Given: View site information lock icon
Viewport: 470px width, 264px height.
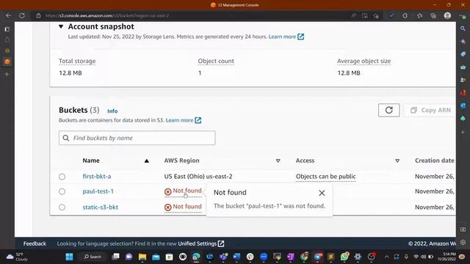Looking at the screenshot, I should point(38,15).
